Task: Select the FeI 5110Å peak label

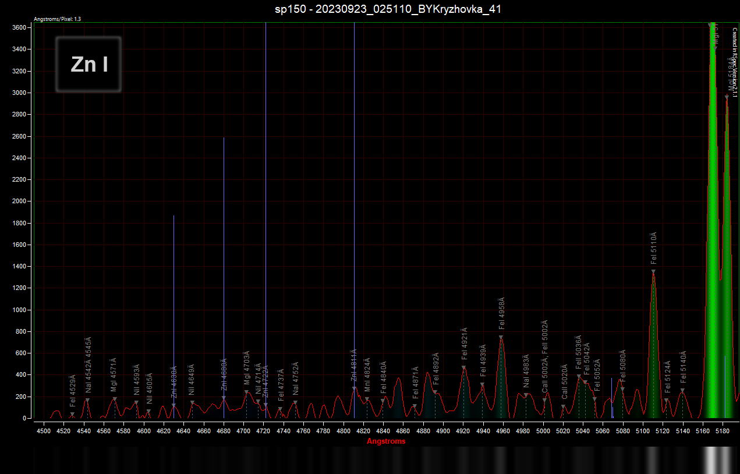Action: pos(653,249)
